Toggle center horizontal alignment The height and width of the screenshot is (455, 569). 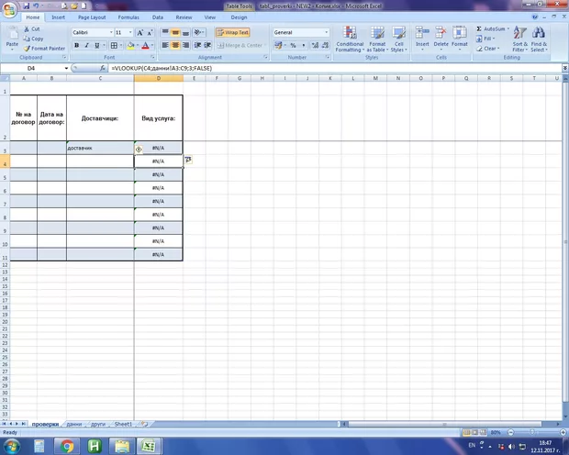(x=176, y=45)
